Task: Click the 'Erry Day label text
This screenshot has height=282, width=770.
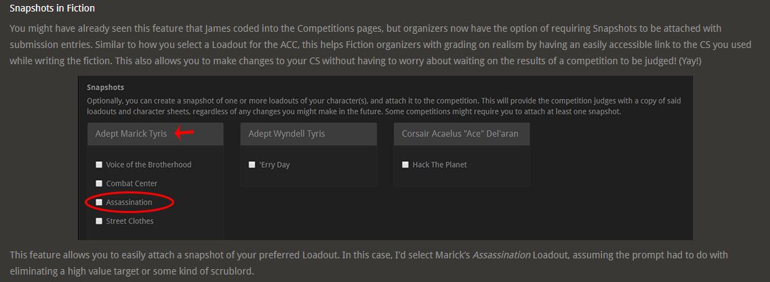Action: click(275, 164)
